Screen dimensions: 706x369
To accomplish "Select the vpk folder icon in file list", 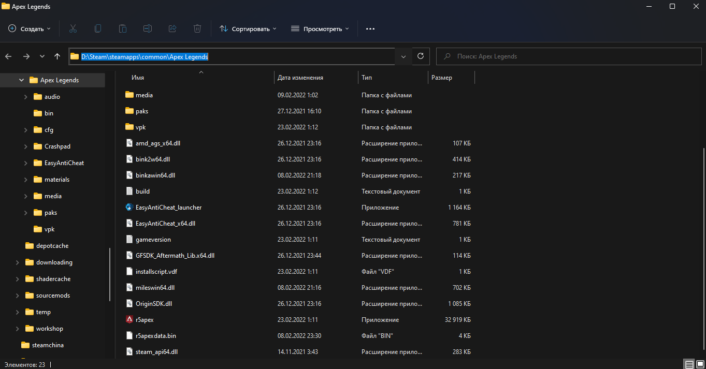I will (129, 127).
